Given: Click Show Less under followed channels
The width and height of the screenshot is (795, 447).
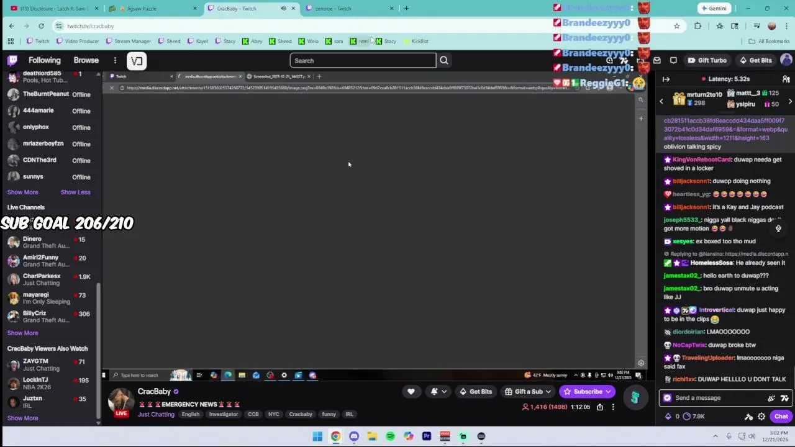Looking at the screenshot, I should pyautogui.click(x=75, y=192).
